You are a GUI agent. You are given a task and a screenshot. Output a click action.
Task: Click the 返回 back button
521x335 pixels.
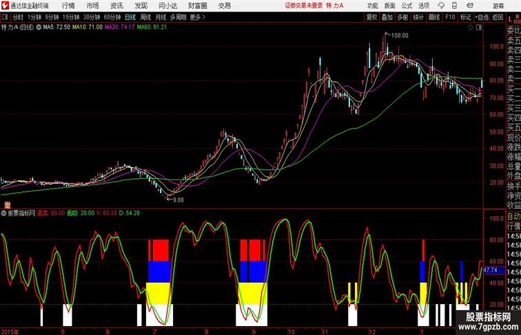pos(498,17)
